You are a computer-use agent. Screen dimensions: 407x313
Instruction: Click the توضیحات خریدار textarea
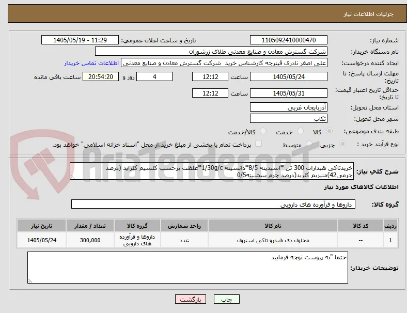point(187,268)
